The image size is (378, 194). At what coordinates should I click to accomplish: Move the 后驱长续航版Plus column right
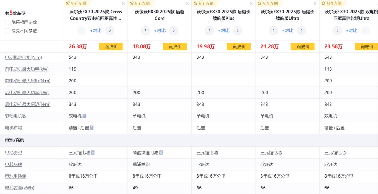(238, 30)
